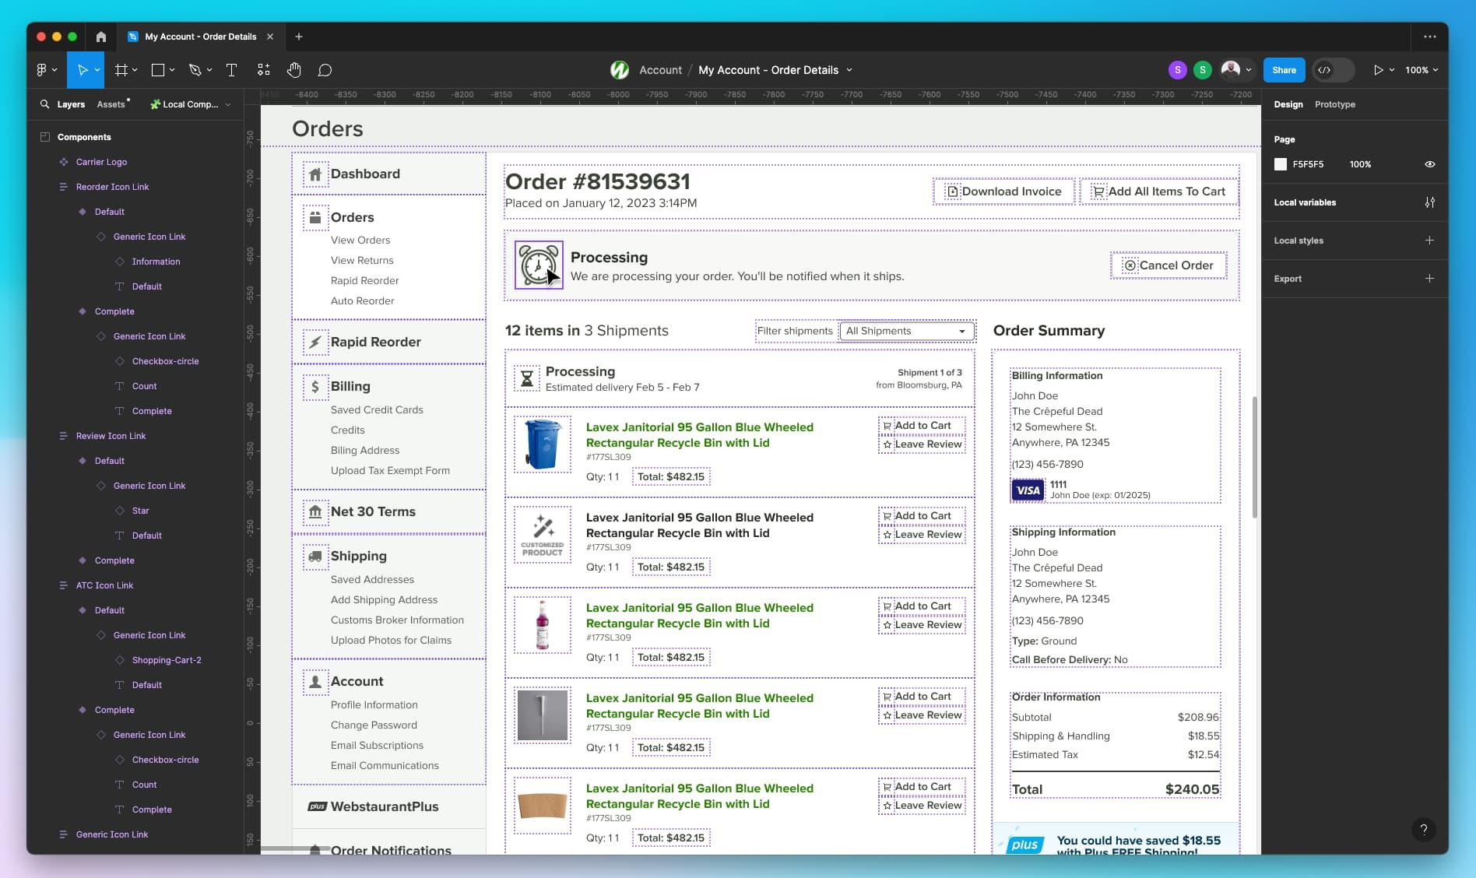Open the Pen tool options dropdown
The image size is (1476, 878).
pyautogui.click(x=209, y=70)
